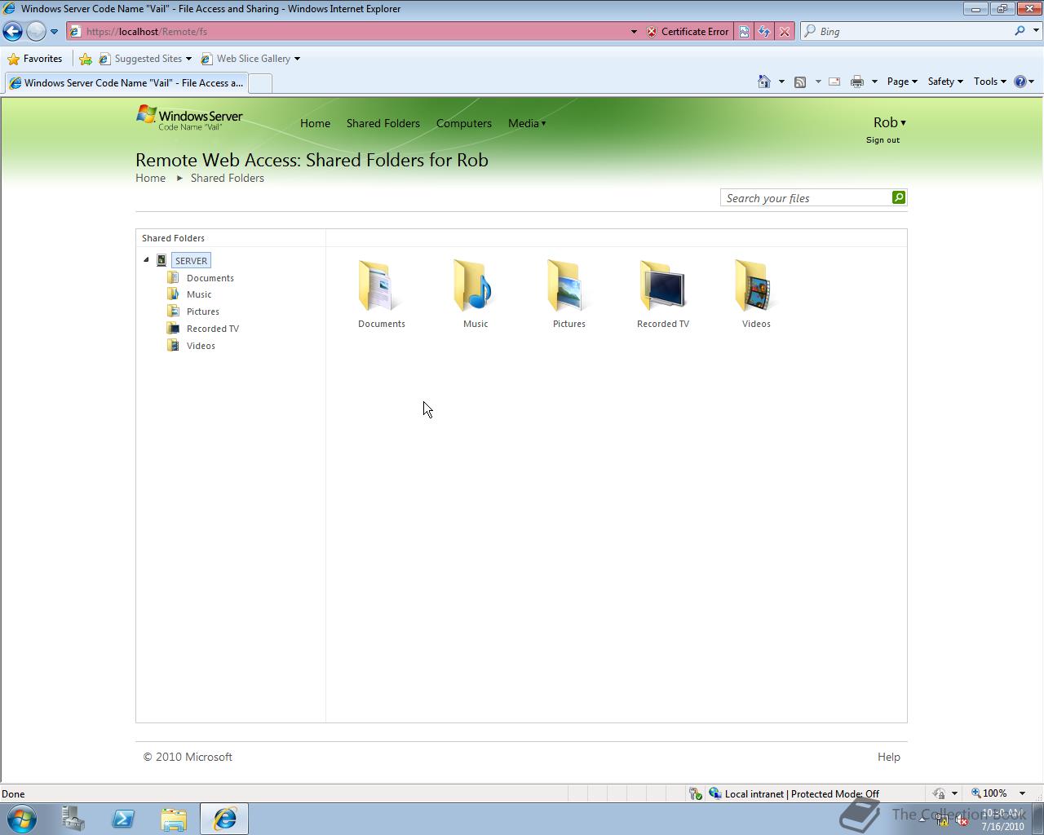Viewport: 1044px width, 835px height.
Task: Go to Home in site navigation
Action: (x=315, y=123)
